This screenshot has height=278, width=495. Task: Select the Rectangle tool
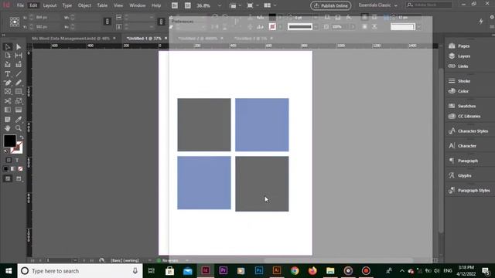pos(19,92)
